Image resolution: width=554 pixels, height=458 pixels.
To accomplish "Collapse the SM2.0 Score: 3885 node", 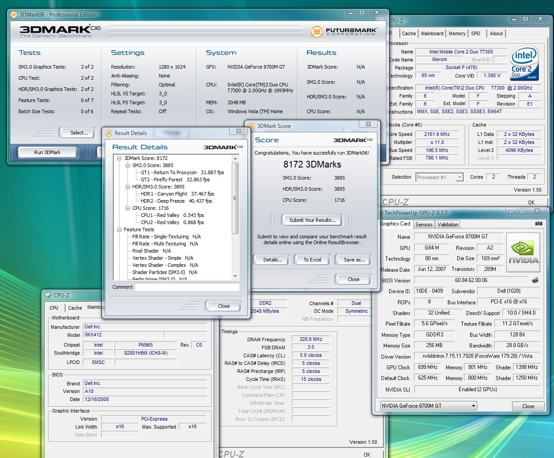I will 127,165.
